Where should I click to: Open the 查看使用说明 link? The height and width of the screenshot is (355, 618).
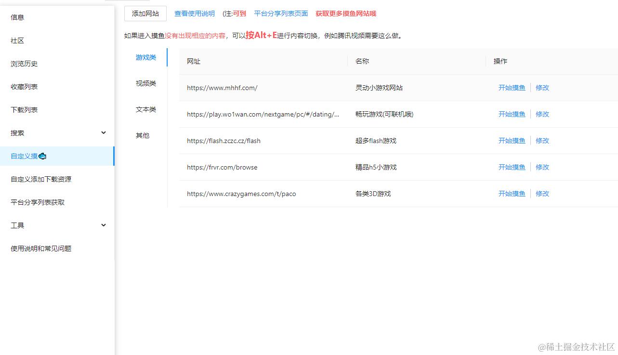[195, 13]
